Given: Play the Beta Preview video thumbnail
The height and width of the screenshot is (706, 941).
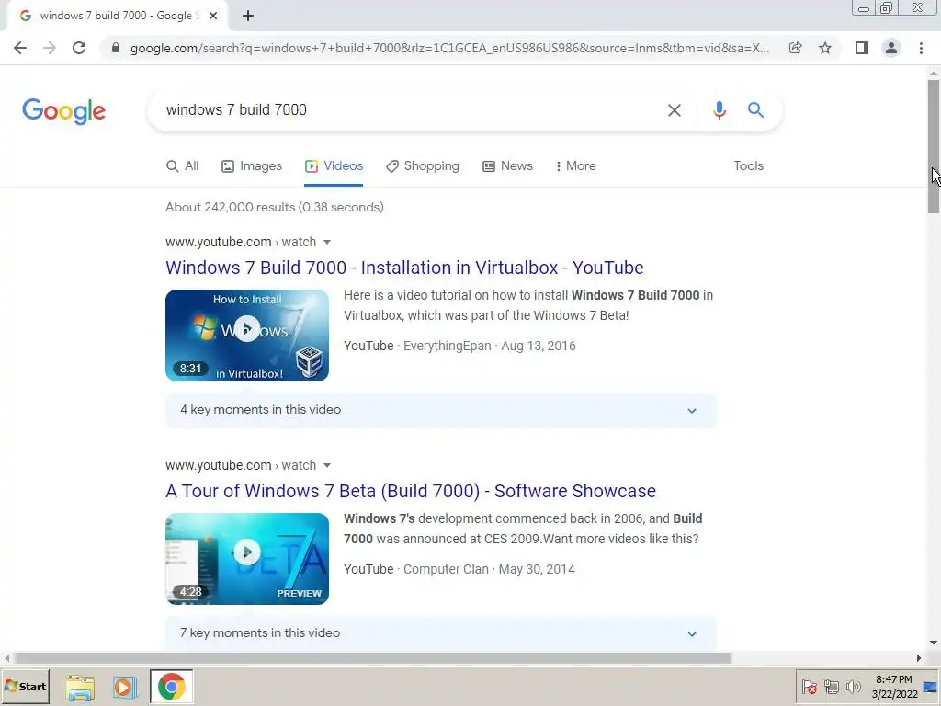Looking at the screenshot, I should [247, 559].
